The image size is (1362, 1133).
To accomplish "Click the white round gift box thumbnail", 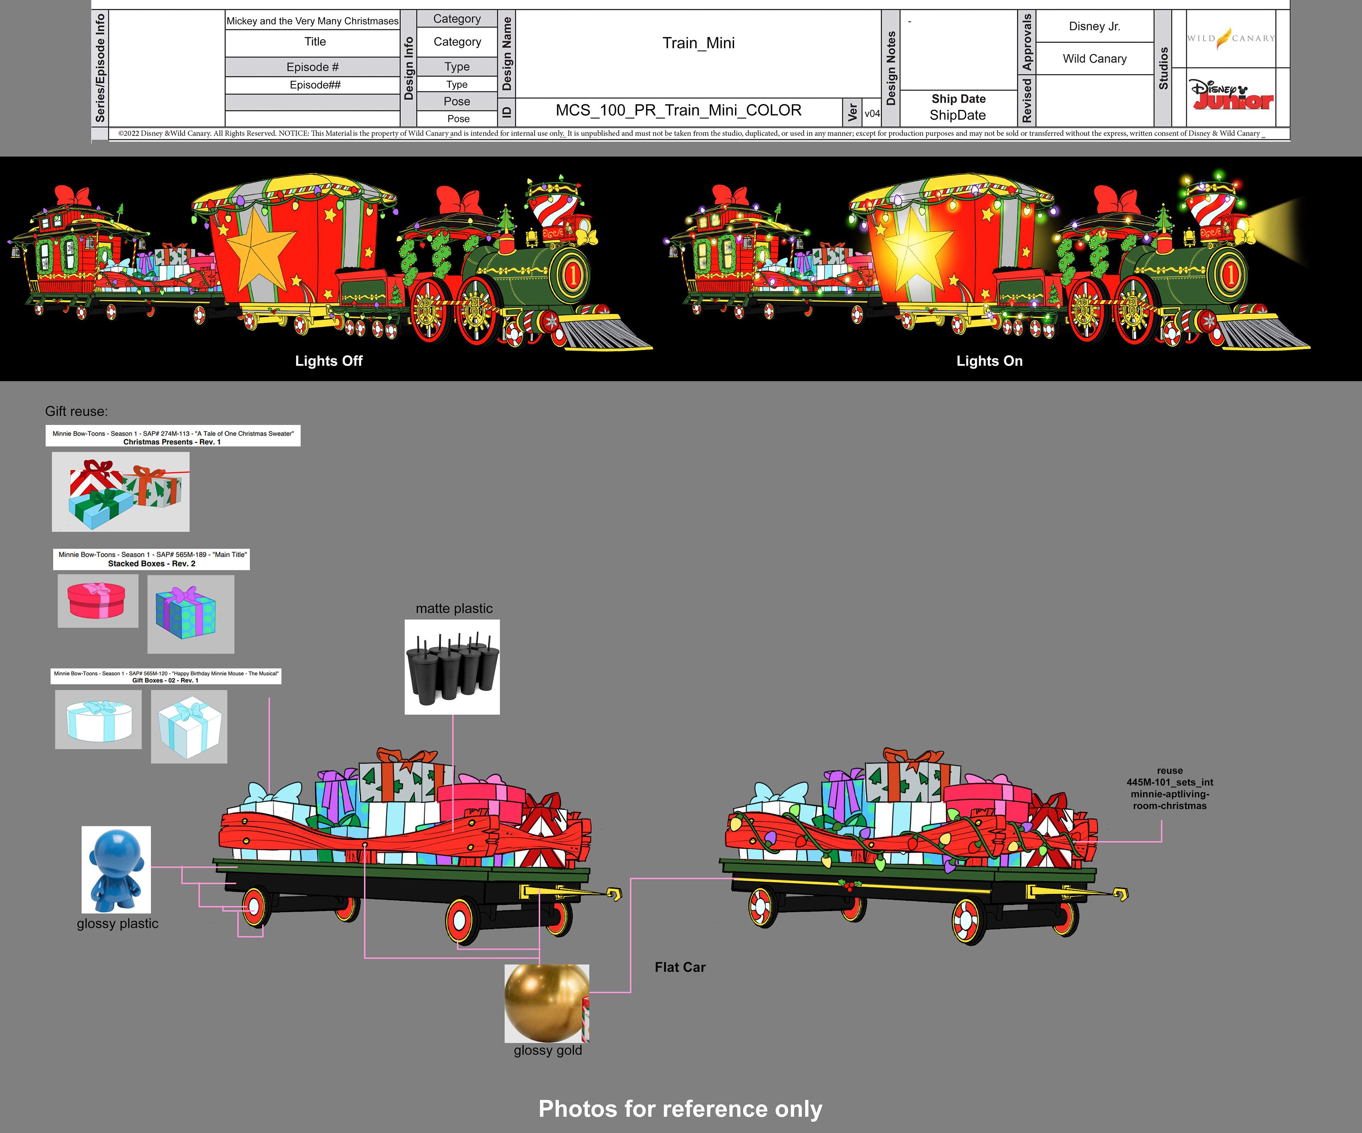I will tap(98, 719).
